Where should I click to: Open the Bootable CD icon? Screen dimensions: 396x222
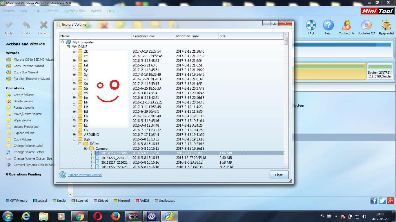pos(366,25)
